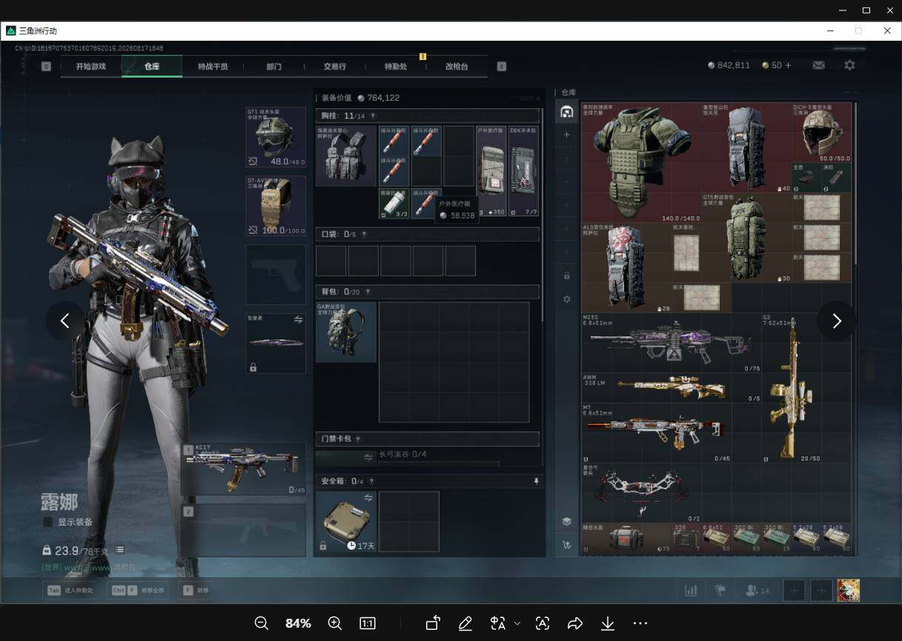Open the friends list icon showing 14
The image size is (902, 641).
coord(757,591)
